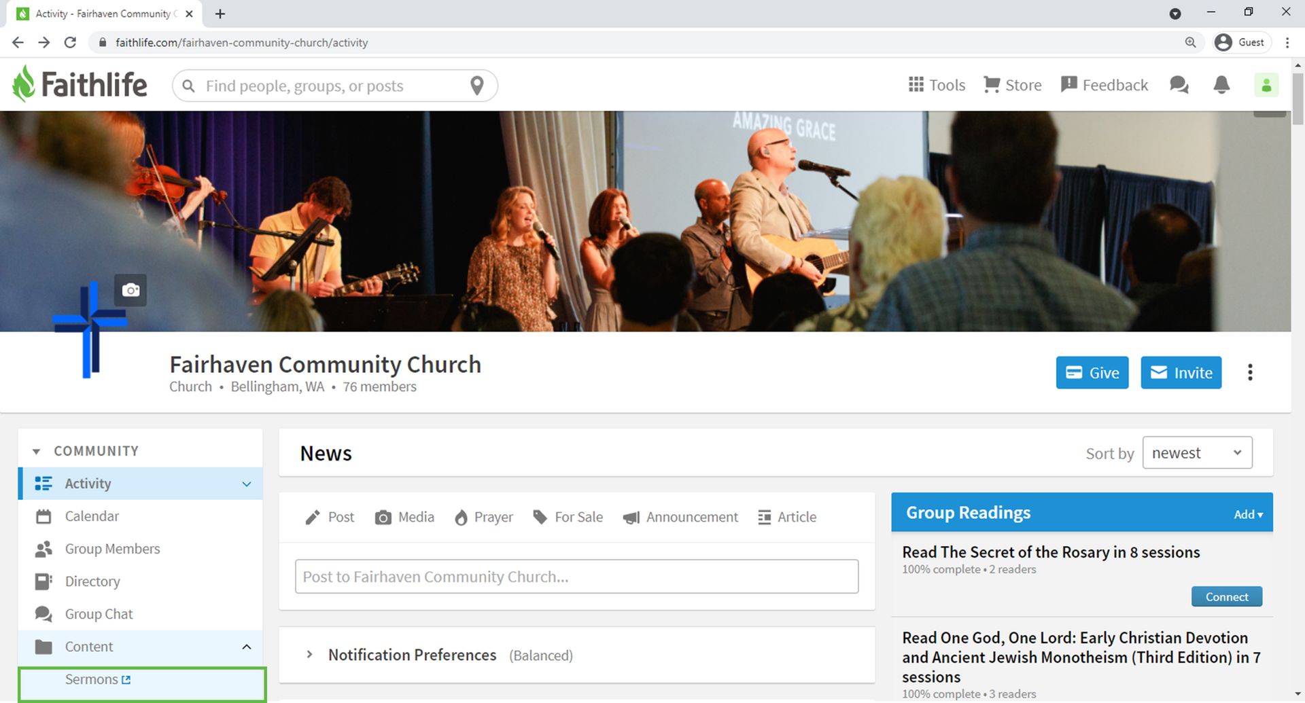Open Group Members in the sidebar
The height and width of the screenshot is (703, 1305).
coord(141,549)
